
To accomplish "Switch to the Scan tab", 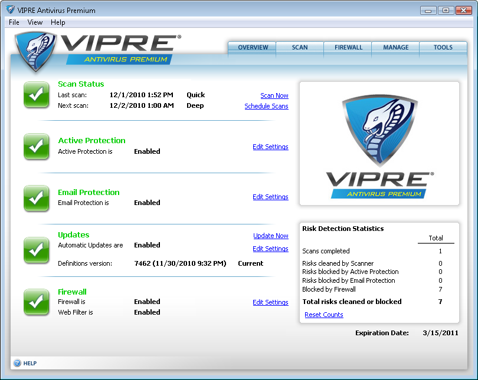I will pyautogui.click(x=300, y=48).
